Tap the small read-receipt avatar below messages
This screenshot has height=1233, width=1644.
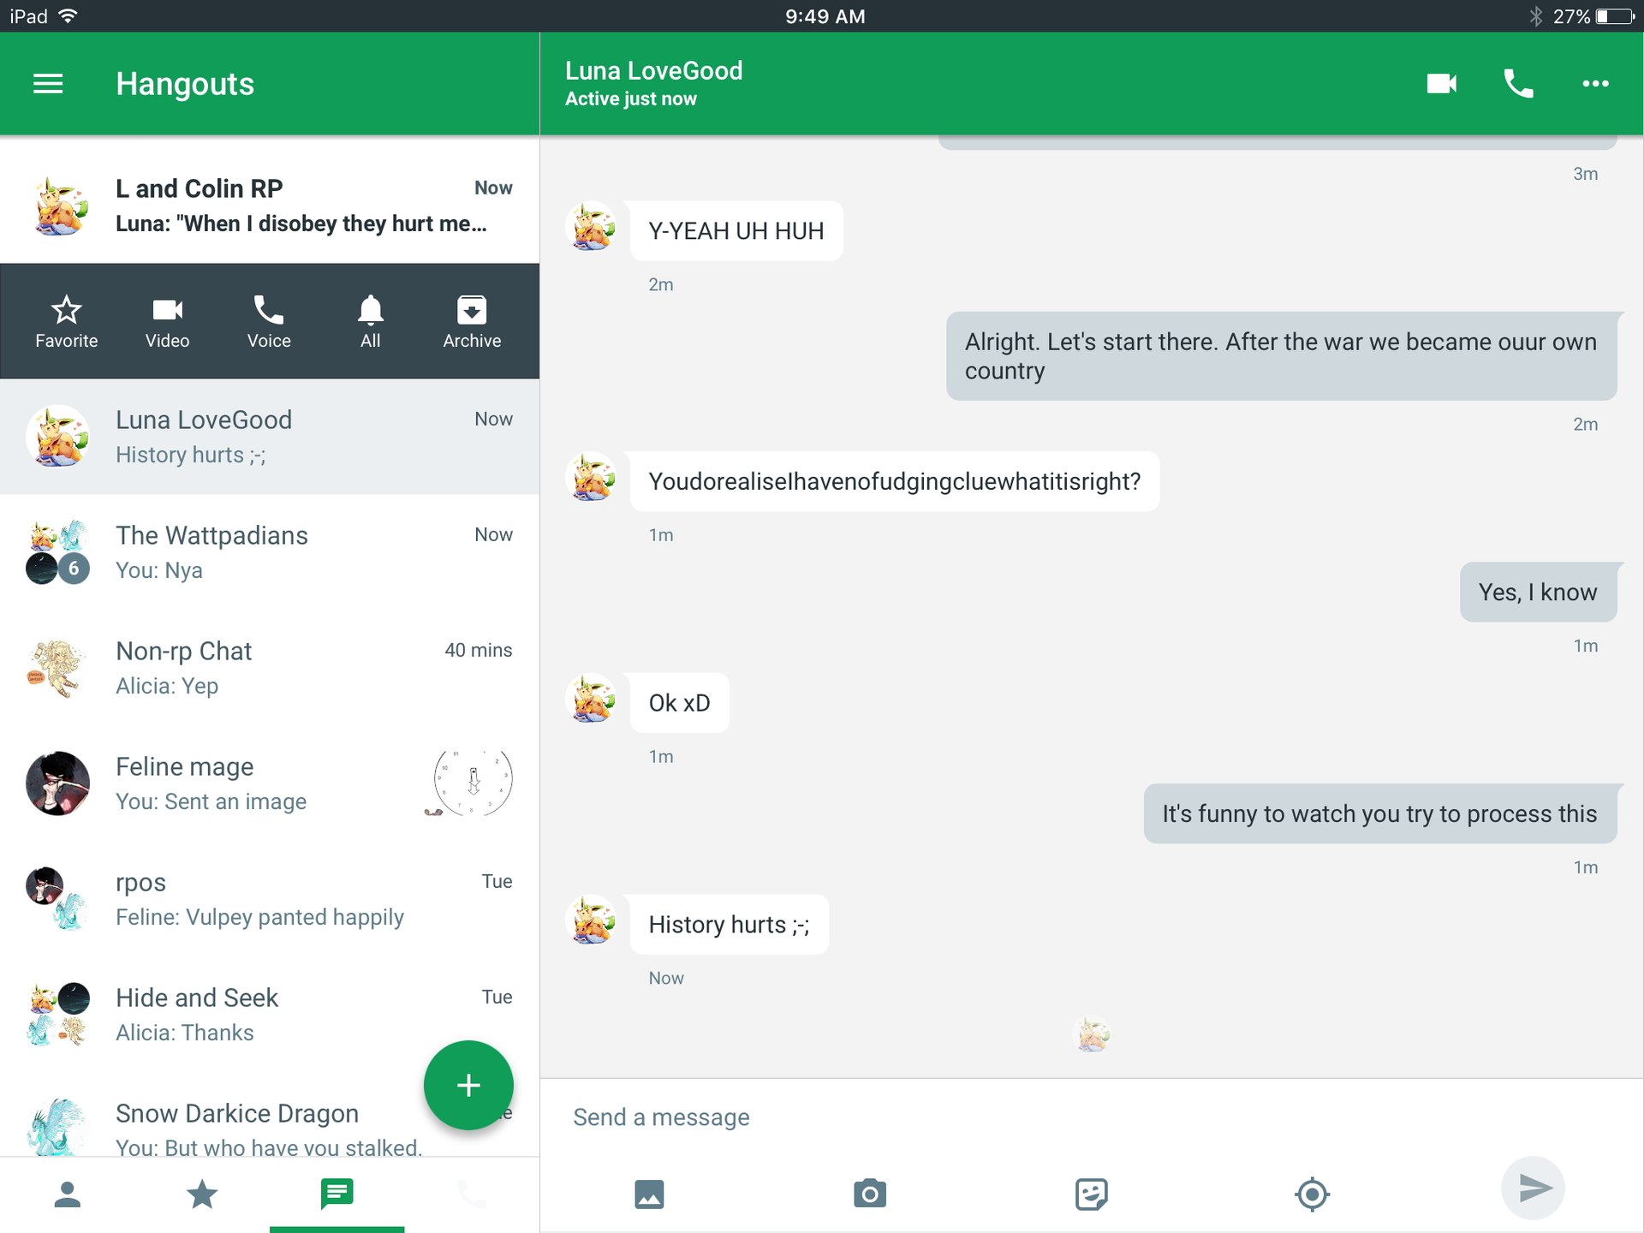pyautogui.click(x=1093, y=1033)
